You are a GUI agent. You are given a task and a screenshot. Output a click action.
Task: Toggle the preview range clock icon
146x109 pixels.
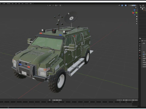(123, 100)
